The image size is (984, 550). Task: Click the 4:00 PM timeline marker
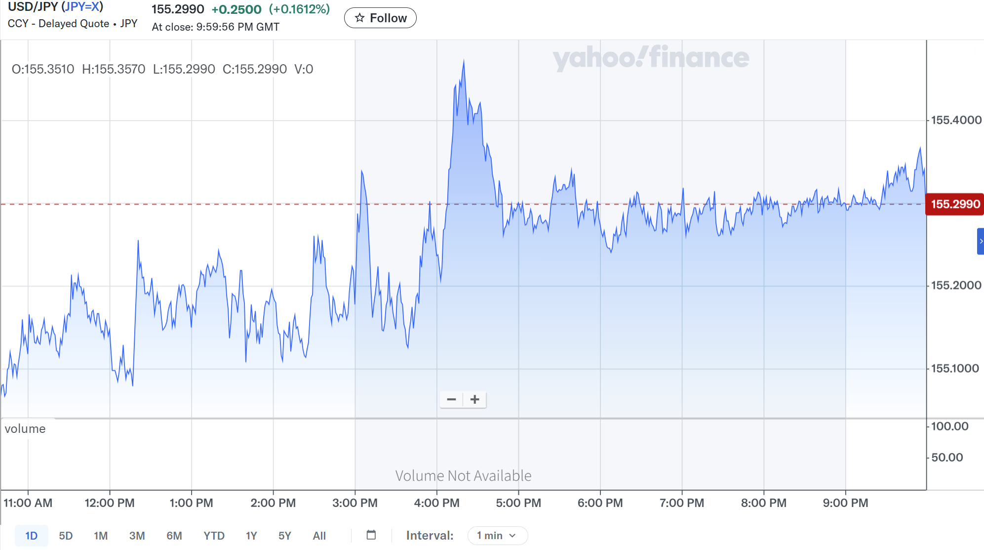[x=436, y=503]
